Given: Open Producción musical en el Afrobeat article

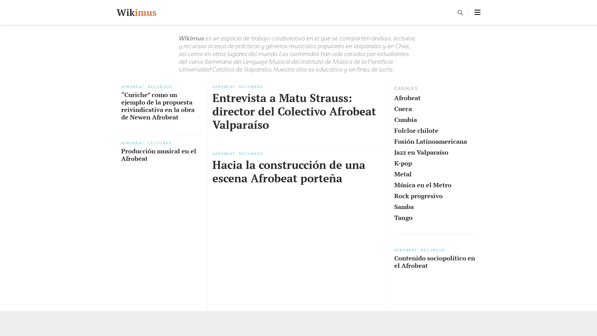Looking at the screenshot, I should click(159, 155).
